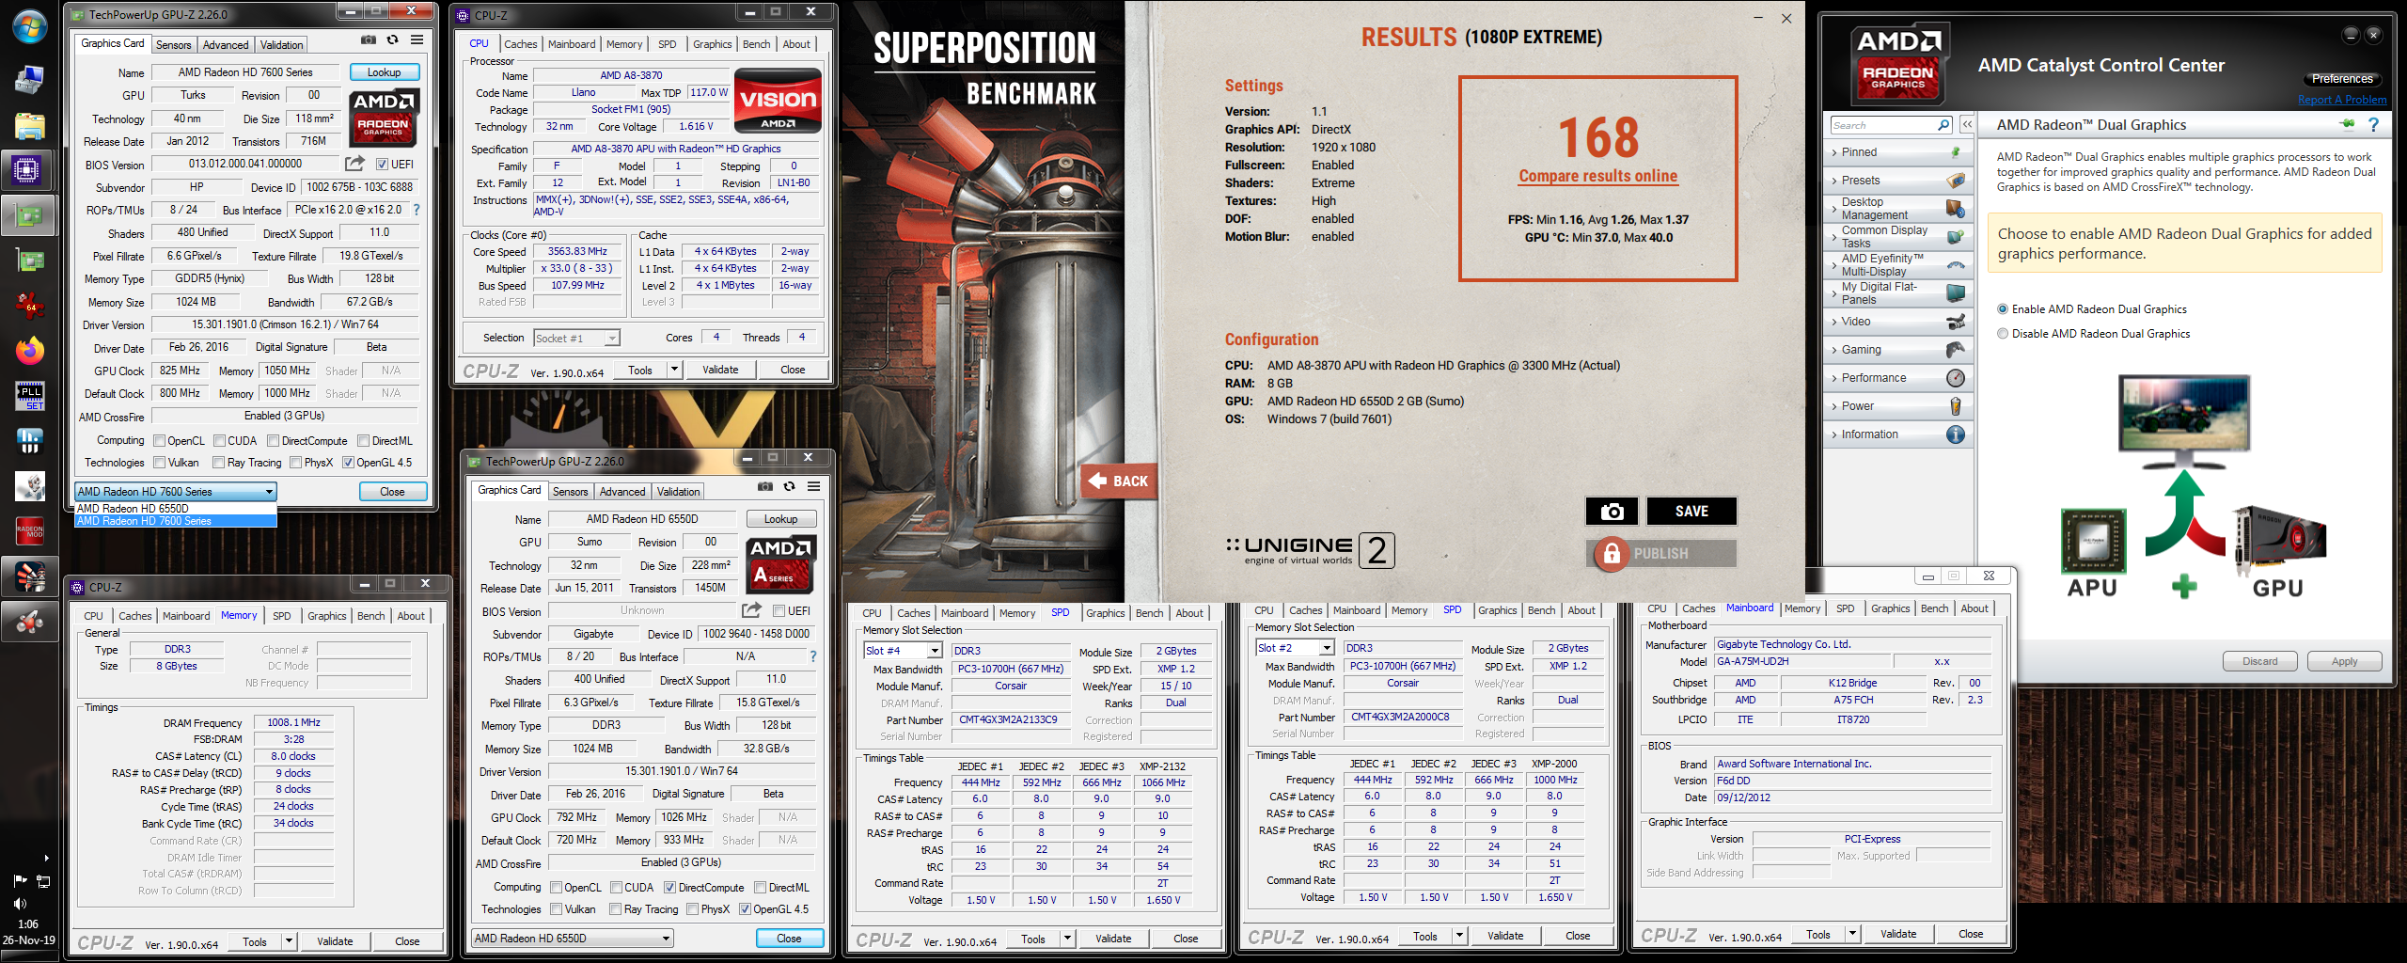Click the Radeon Mod icon on the taskbar
This screenshot has height=963, width=2407.
point(30,531)
